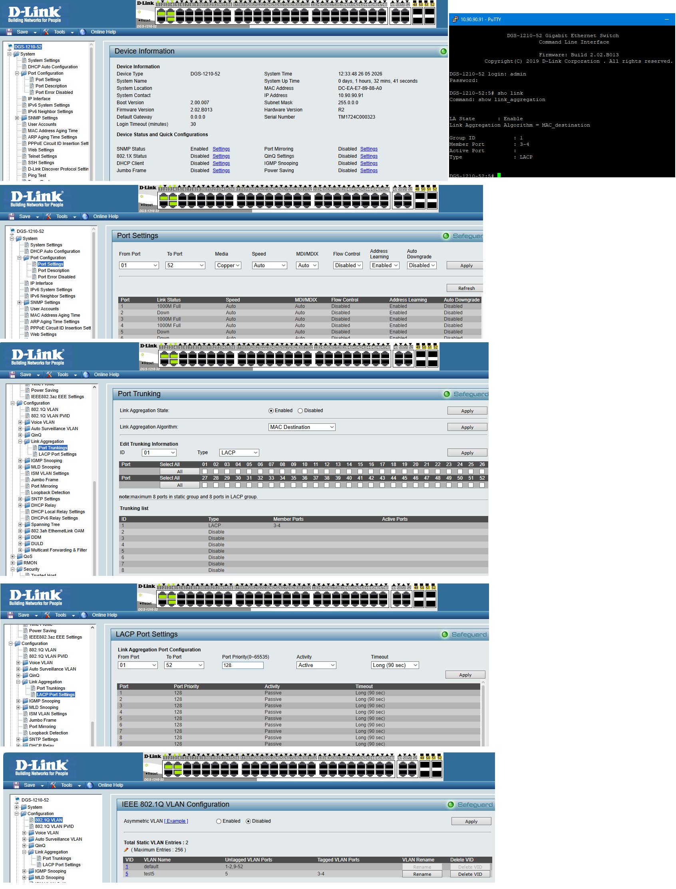Click the Save floppy icon above Port Trunking page
The width and height of the screenshot is (676, 889).
click(12, 375)
